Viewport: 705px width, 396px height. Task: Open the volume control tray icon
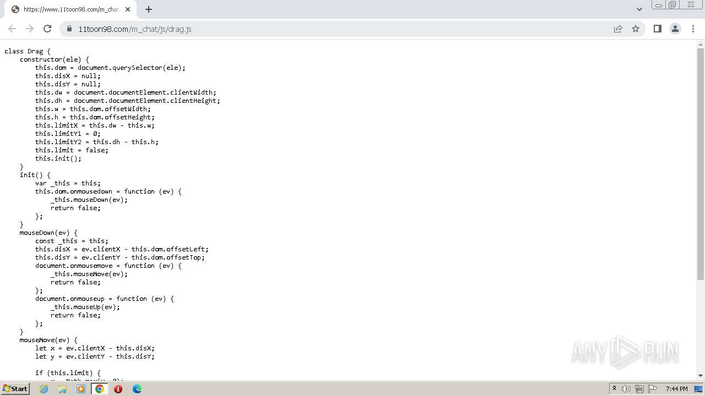626,389
